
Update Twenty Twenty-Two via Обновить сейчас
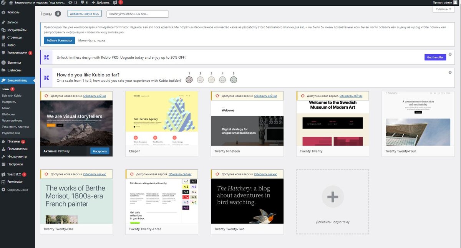265,174
